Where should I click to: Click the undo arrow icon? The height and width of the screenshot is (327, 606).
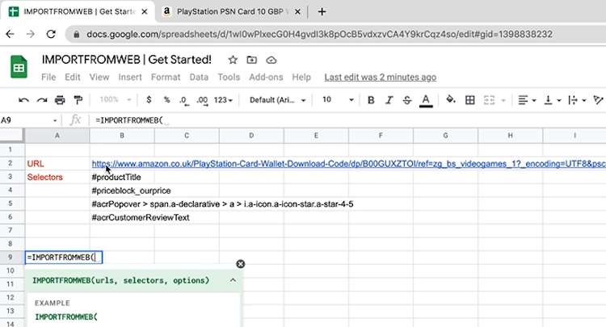click(23, 100)
